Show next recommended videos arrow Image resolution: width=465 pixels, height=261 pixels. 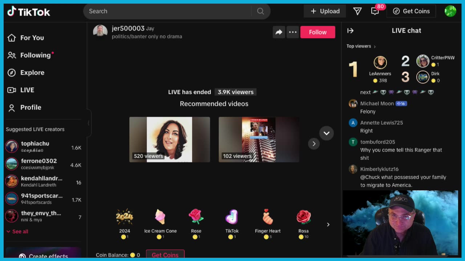click(x=314, y=144)
